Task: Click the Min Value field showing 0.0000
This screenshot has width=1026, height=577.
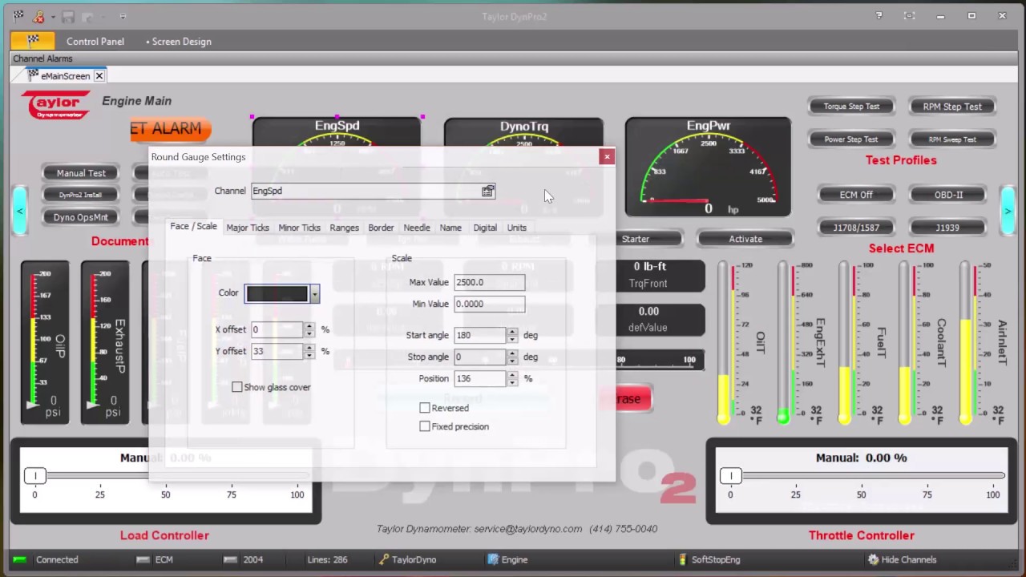Action: (x=490, y=304)
